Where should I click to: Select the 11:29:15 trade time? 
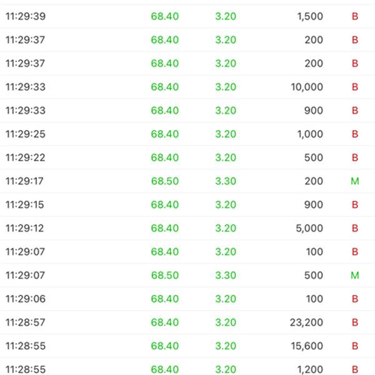coord(26,204)
